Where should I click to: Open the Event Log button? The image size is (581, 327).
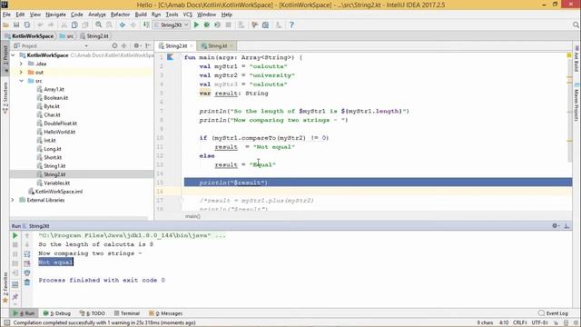(553, 313)
